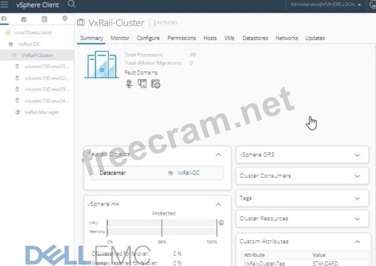Image resolution: width=376 pixels, height=266 pixels.
Task: Switch to VMs and Templates view icon
Action: (24, 19)
